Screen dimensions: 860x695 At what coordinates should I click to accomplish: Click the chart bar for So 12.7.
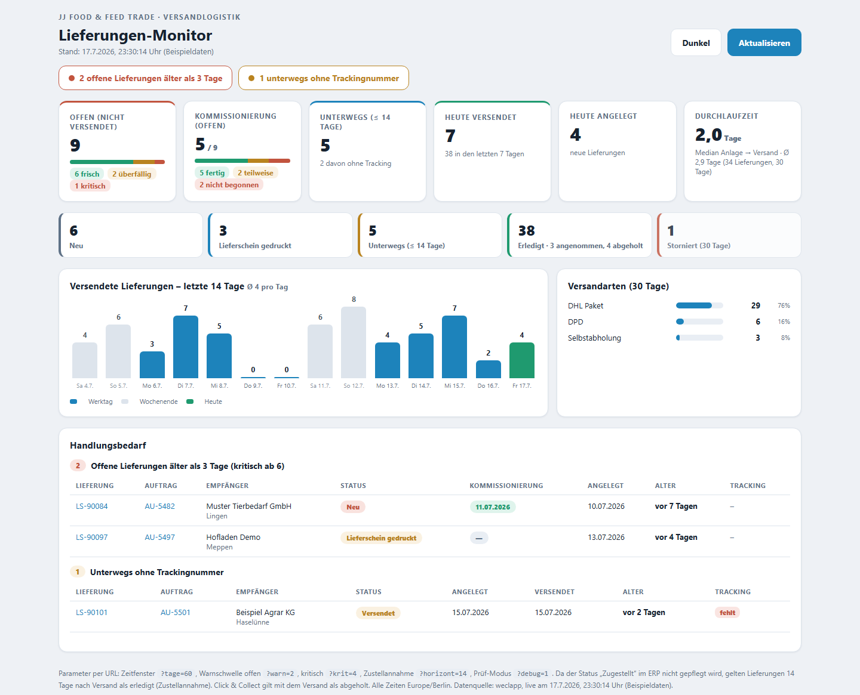[354, 342]
